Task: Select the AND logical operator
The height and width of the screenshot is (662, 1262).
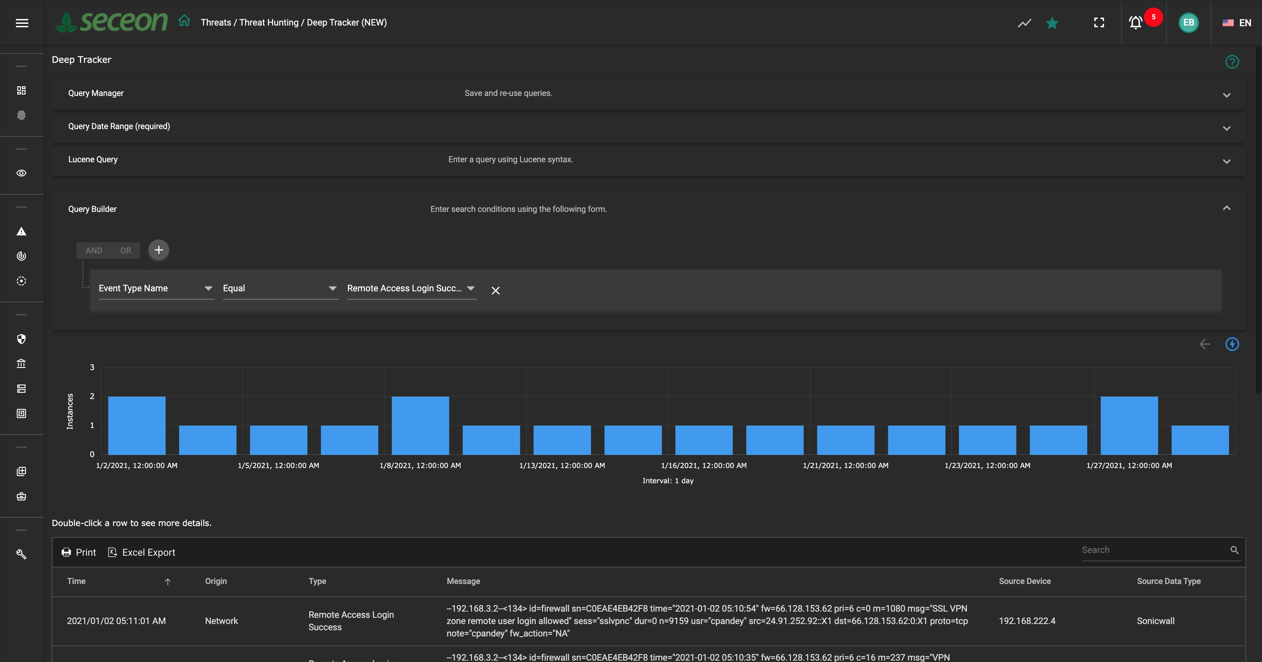Action: (94, 250)
